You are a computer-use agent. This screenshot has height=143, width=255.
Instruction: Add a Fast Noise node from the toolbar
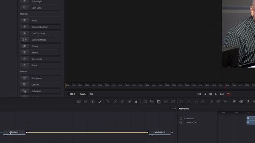coord(86,102)
